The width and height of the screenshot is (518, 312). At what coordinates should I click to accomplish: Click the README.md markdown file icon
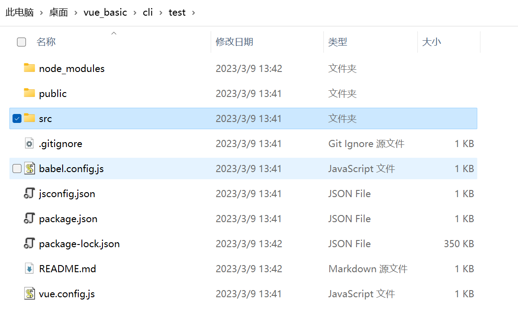(x=30, y=269)
